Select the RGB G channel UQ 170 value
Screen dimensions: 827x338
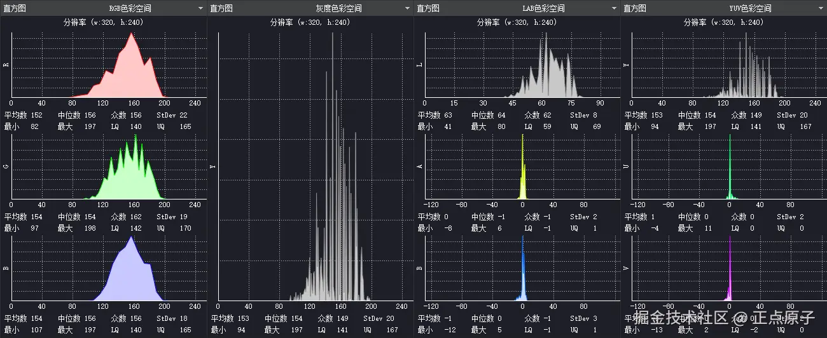pos(184,228)
